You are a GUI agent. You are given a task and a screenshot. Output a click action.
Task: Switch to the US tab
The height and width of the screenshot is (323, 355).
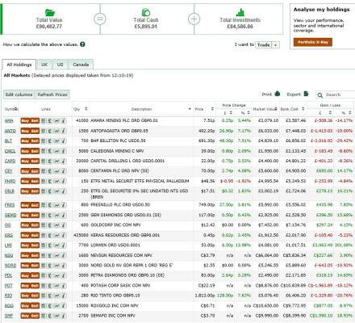coord(60,65)
